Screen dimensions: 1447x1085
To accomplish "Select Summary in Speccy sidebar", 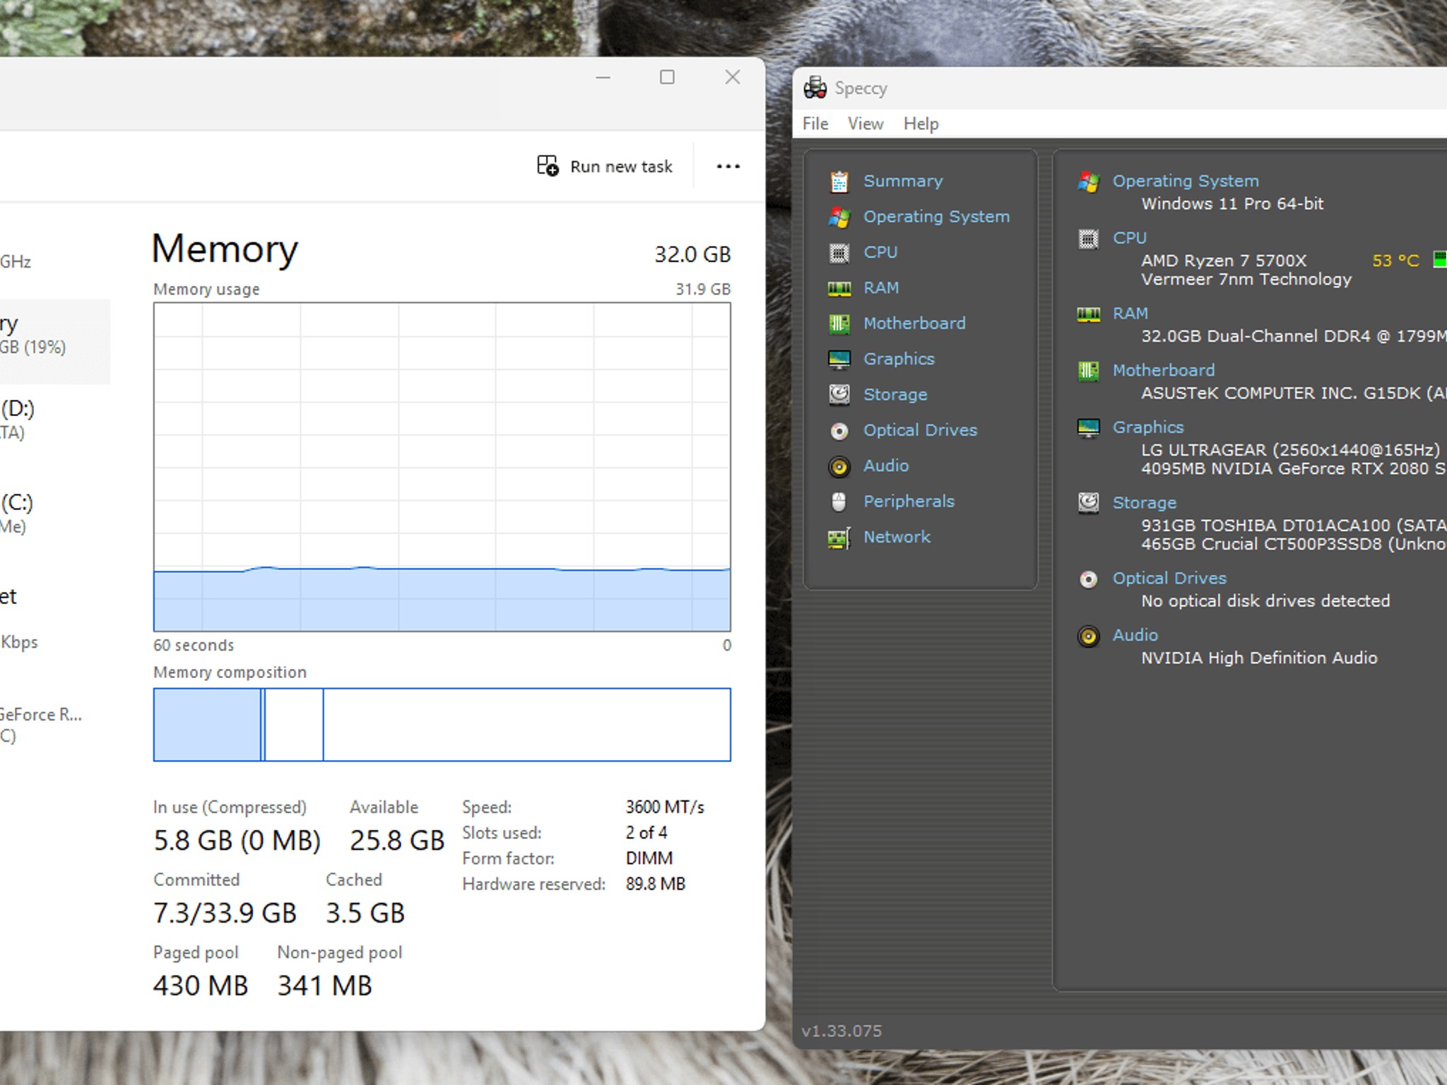I will (903, 181).
